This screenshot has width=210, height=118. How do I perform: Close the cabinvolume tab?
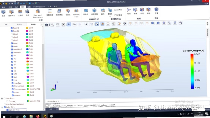[x=58, y=101]
